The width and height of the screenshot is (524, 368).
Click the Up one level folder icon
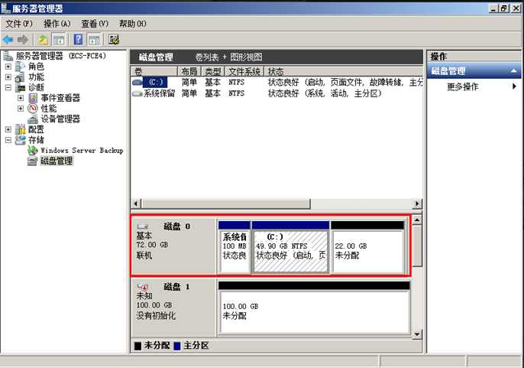[x=43, y=40]
